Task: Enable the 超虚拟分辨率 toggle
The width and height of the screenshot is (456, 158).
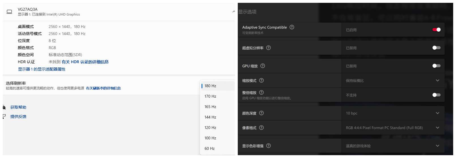Action: pyautogui.click(x=436, y=48)
